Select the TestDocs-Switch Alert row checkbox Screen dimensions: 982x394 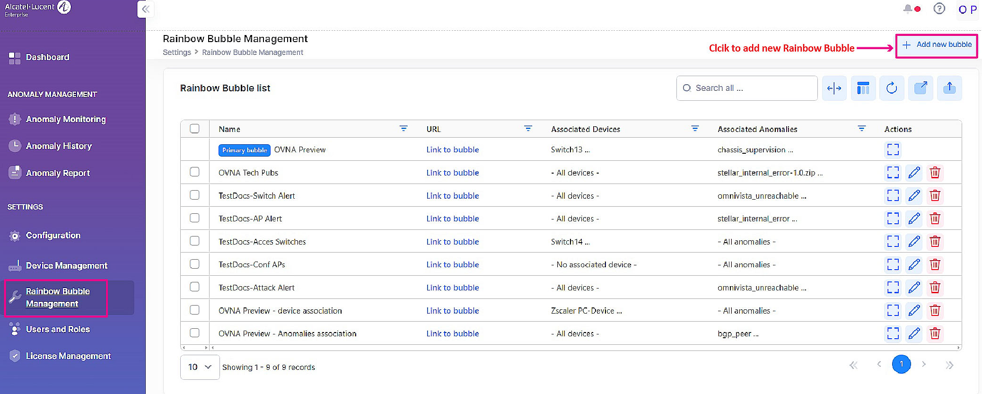pos(194,195)
